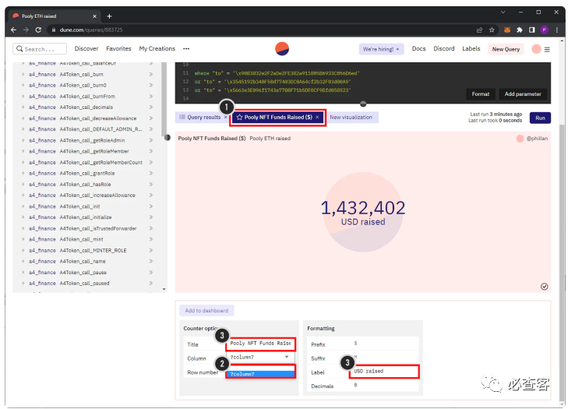
Task: Open the extensions puzzle icon
Action: click(x=520, y=30)
